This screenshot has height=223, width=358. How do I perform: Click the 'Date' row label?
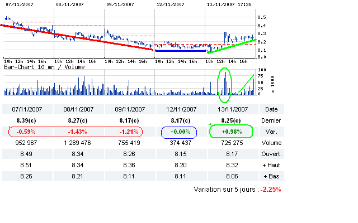point(271,109)
